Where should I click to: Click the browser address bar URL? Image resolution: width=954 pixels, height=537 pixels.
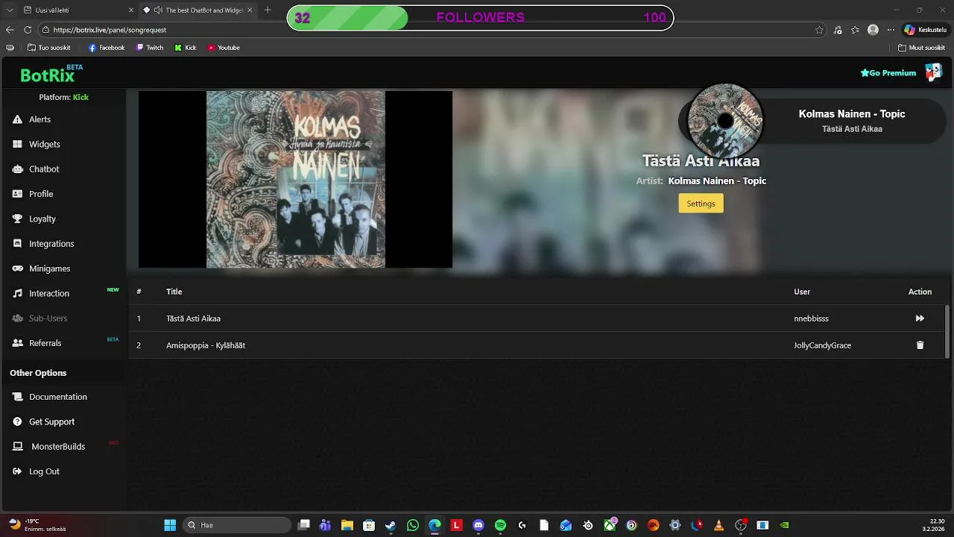[x=110, y=30]
